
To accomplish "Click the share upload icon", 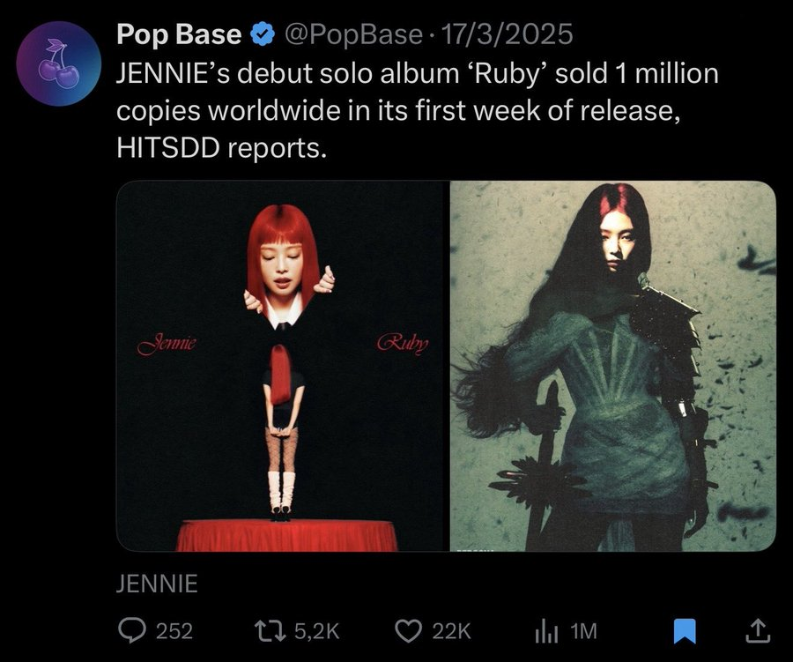I will click(758, 631).
